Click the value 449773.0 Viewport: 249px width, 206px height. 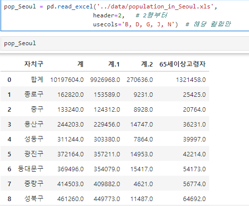tap(107, 199)
